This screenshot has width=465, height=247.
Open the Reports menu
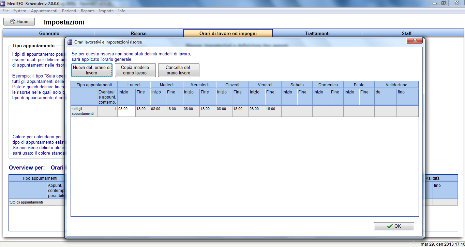(88, 11)
